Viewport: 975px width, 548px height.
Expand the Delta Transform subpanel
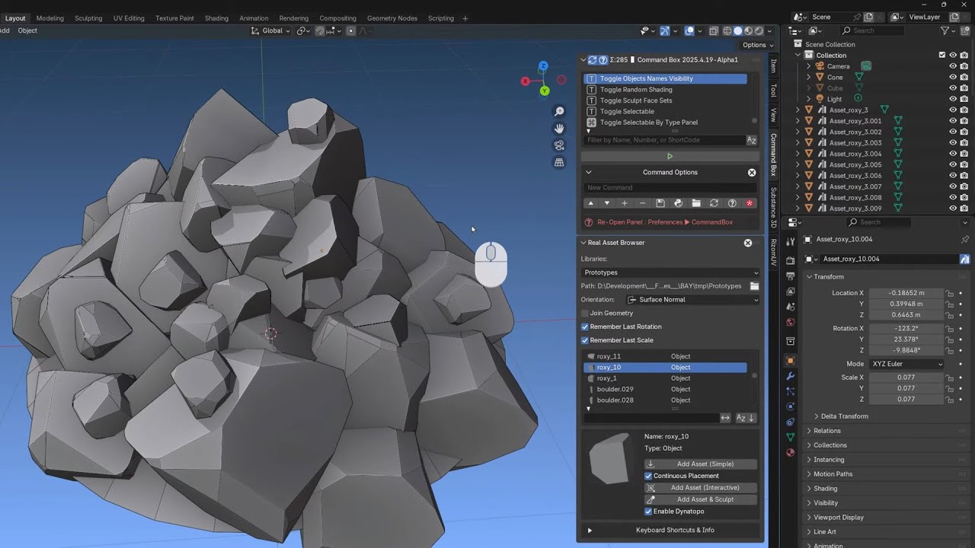pyautogui.click(x=844, y=416)
